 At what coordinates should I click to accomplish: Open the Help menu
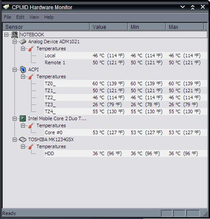click(x=49, y=17)
